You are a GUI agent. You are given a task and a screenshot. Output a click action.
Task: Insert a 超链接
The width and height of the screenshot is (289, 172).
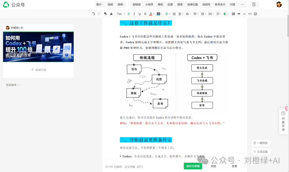click(136, 5)
